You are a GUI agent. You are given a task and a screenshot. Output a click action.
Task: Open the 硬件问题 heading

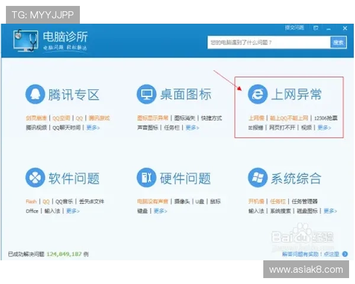coord(185,178)
